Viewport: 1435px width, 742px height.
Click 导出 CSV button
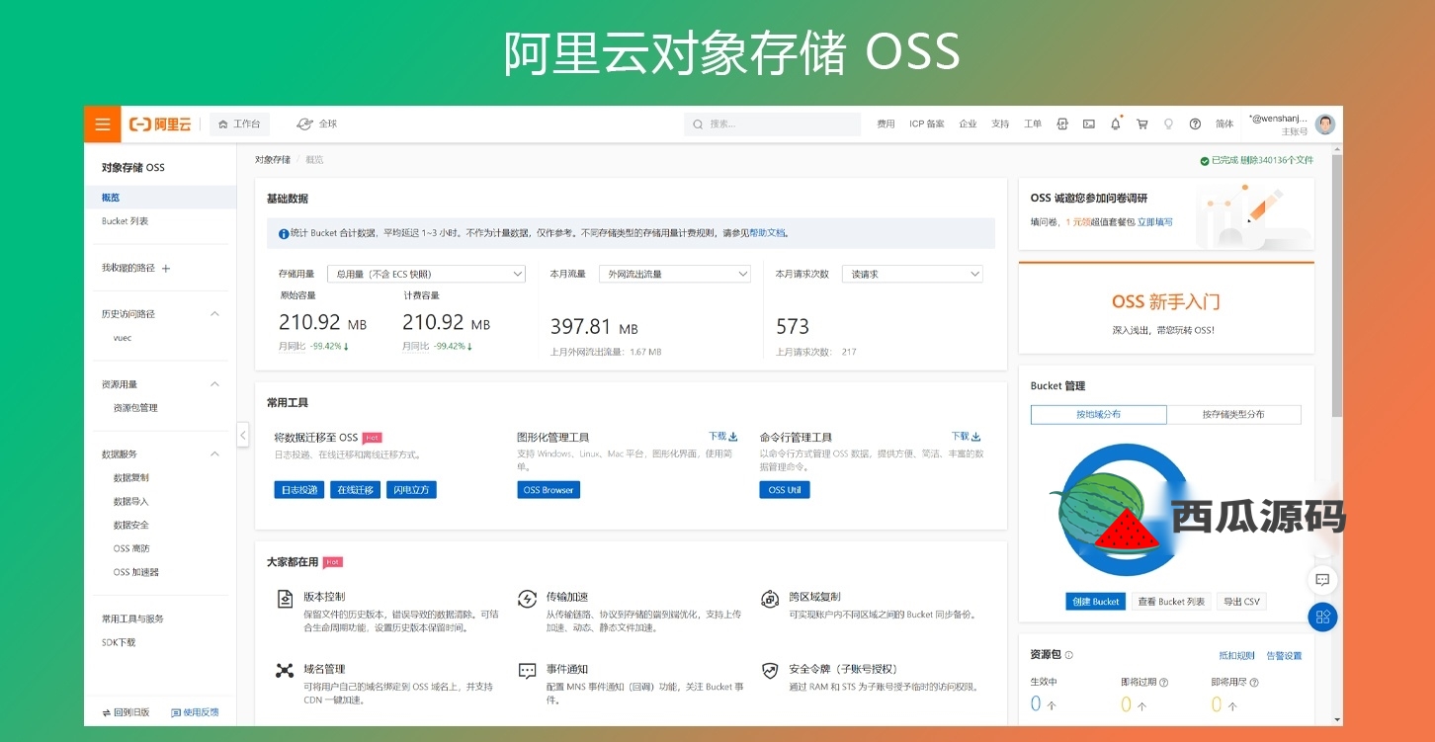pos(1241,602)
